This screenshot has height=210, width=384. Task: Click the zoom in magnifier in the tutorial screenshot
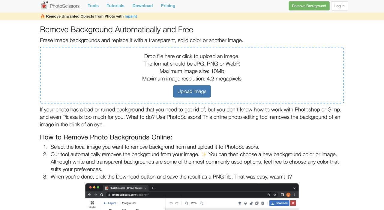(x=201, y=203)
